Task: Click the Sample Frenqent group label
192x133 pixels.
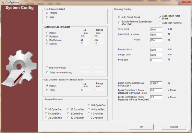Action: coord(54,99)
